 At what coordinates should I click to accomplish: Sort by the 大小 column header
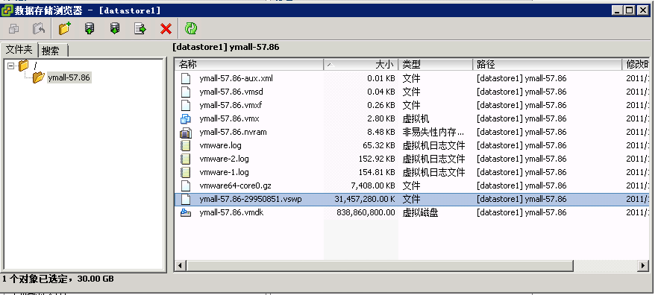361,64
